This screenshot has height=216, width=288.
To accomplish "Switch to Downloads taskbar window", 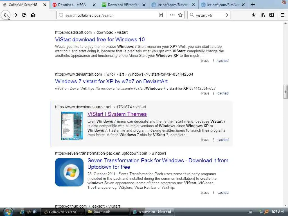I will [107, 212].
